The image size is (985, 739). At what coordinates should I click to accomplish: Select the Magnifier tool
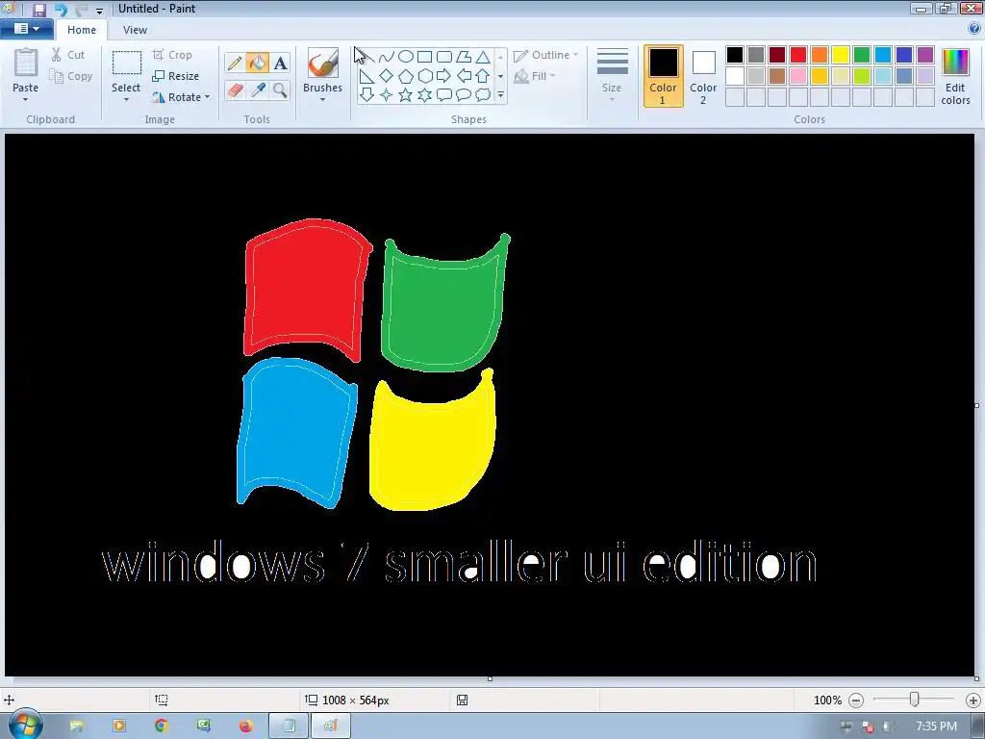click(280, 89)
